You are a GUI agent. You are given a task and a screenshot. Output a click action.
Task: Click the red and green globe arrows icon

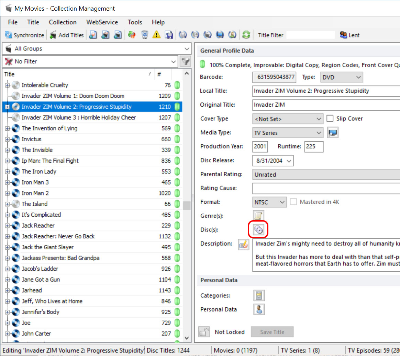132,35
